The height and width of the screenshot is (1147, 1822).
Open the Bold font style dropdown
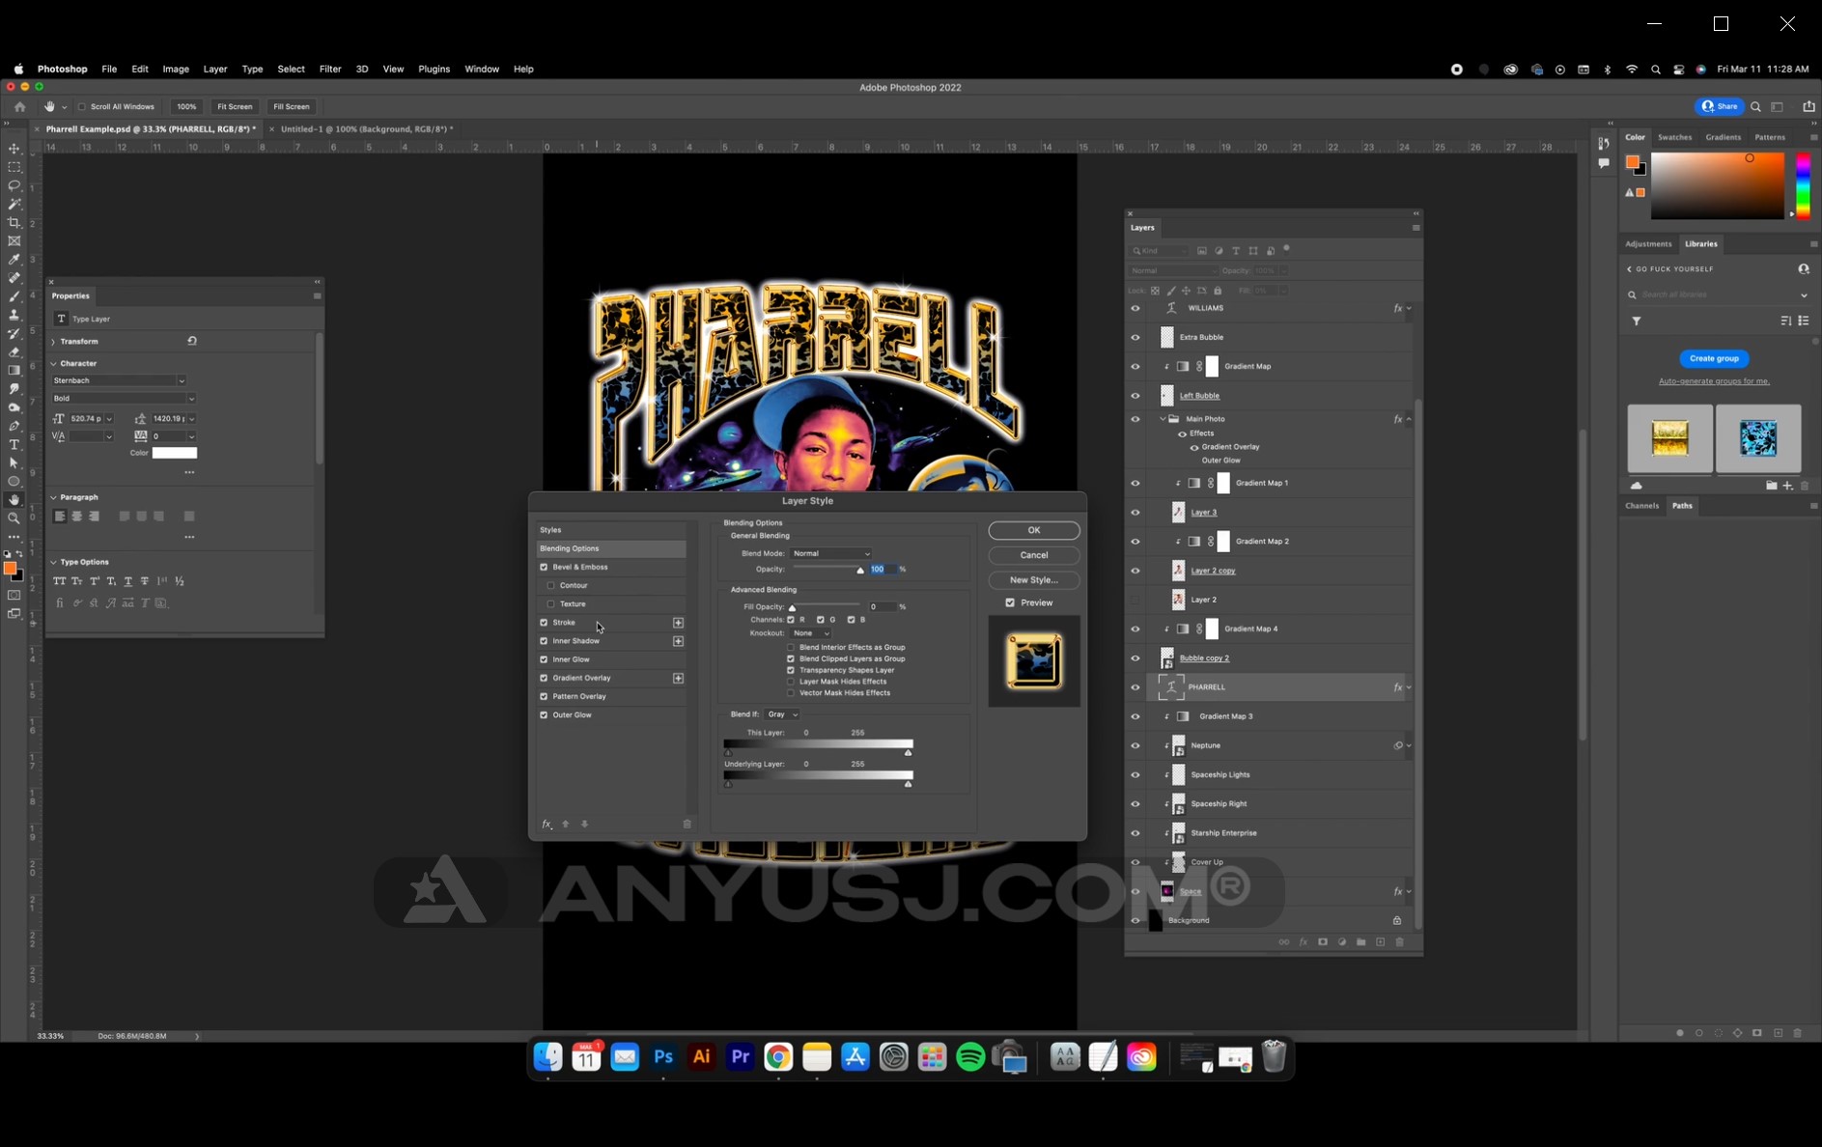point(124,399)
